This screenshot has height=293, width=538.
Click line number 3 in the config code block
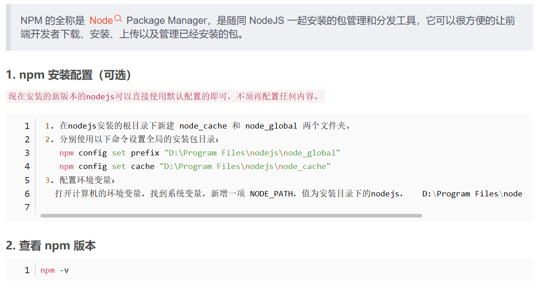pos(27,153)
